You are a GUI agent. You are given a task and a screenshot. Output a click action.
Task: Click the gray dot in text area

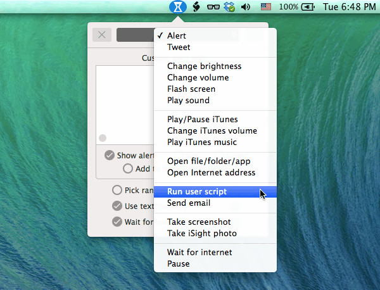103,138
